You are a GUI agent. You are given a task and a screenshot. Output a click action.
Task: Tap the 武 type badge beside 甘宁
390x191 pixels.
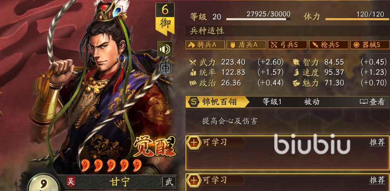169,182
